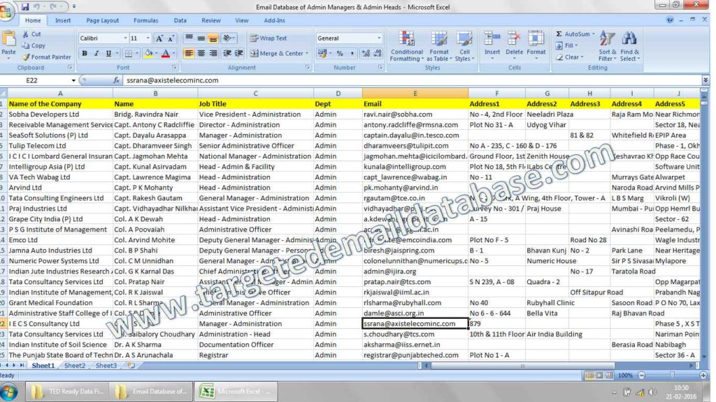The height and width of the screenshot is (402, 716).
Task: Toggle Underline formatting
Action: [x=108, y=53]
